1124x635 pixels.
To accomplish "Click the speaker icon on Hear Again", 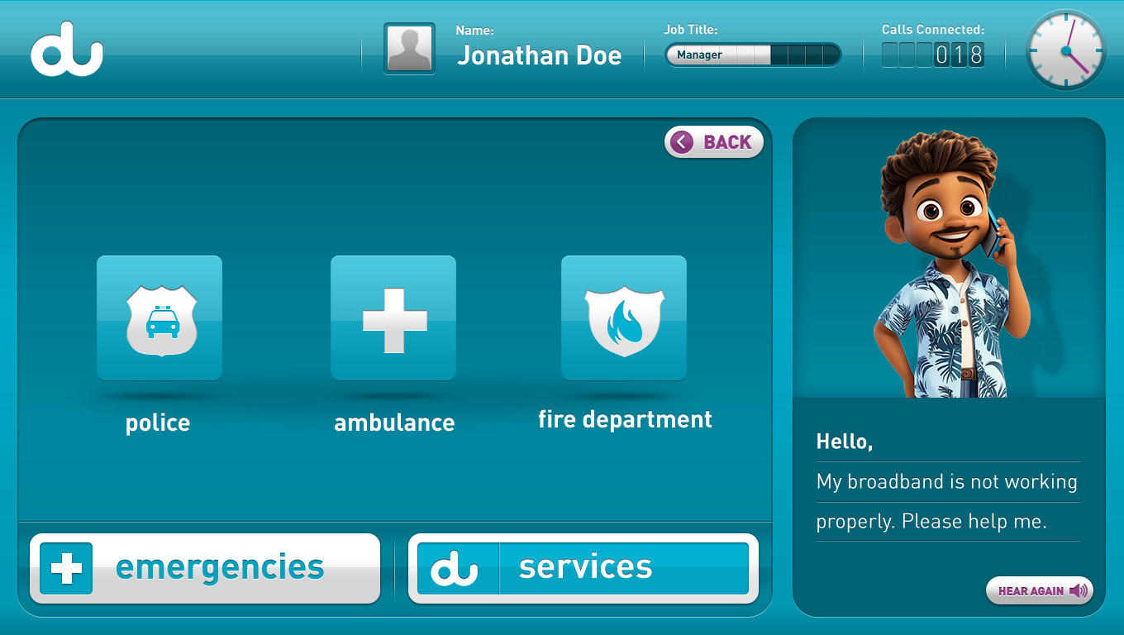I will click(x=1078, y=591).
